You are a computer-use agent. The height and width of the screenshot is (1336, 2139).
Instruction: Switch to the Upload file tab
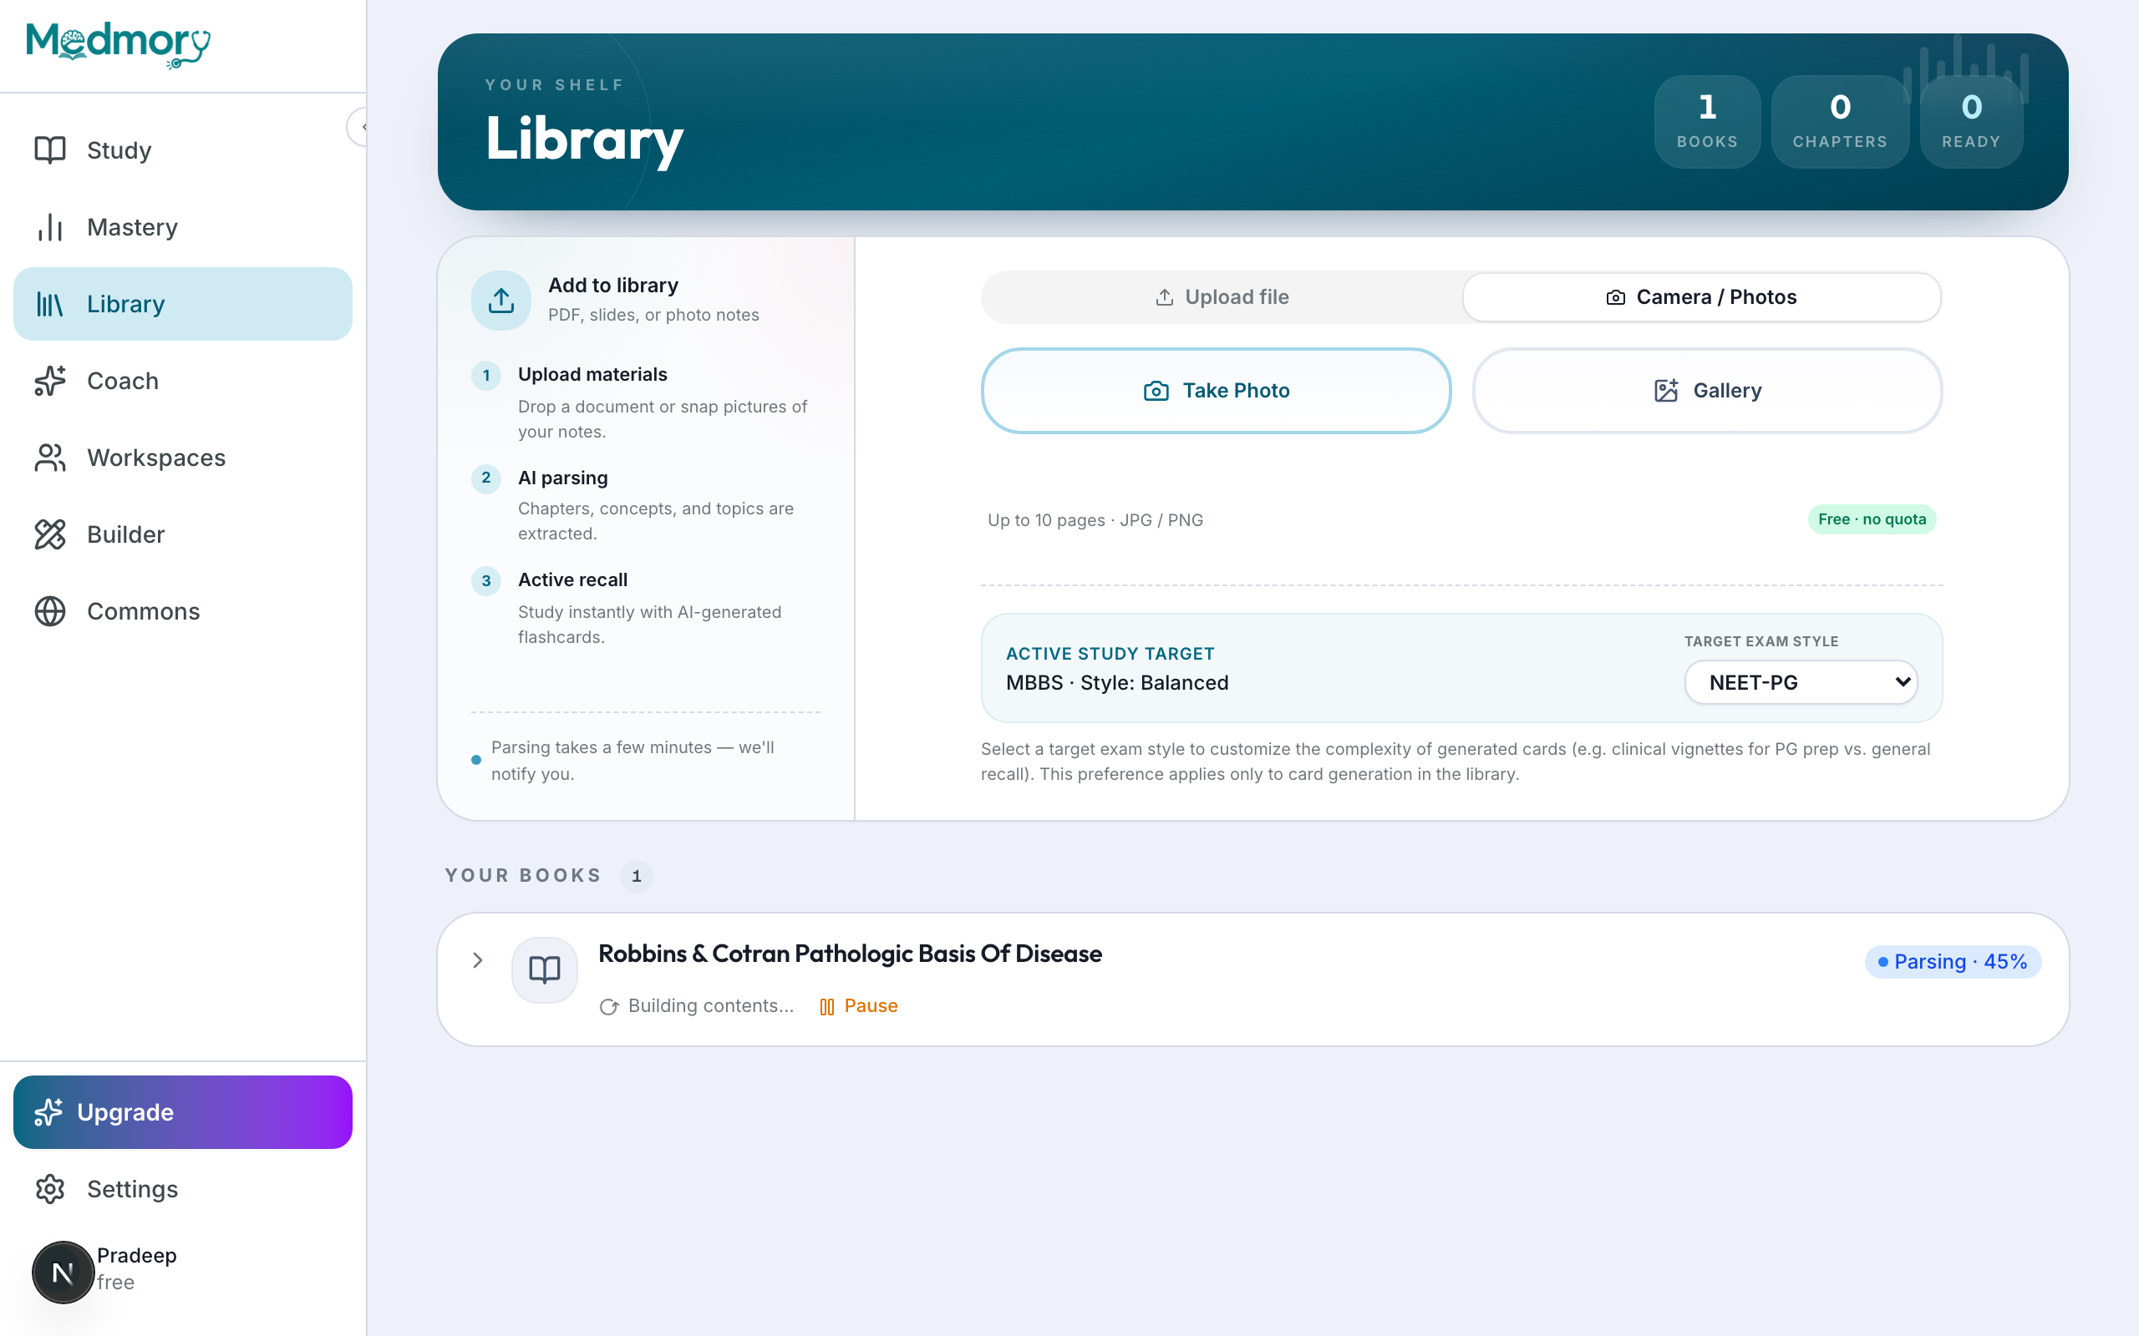(1222, 297)
